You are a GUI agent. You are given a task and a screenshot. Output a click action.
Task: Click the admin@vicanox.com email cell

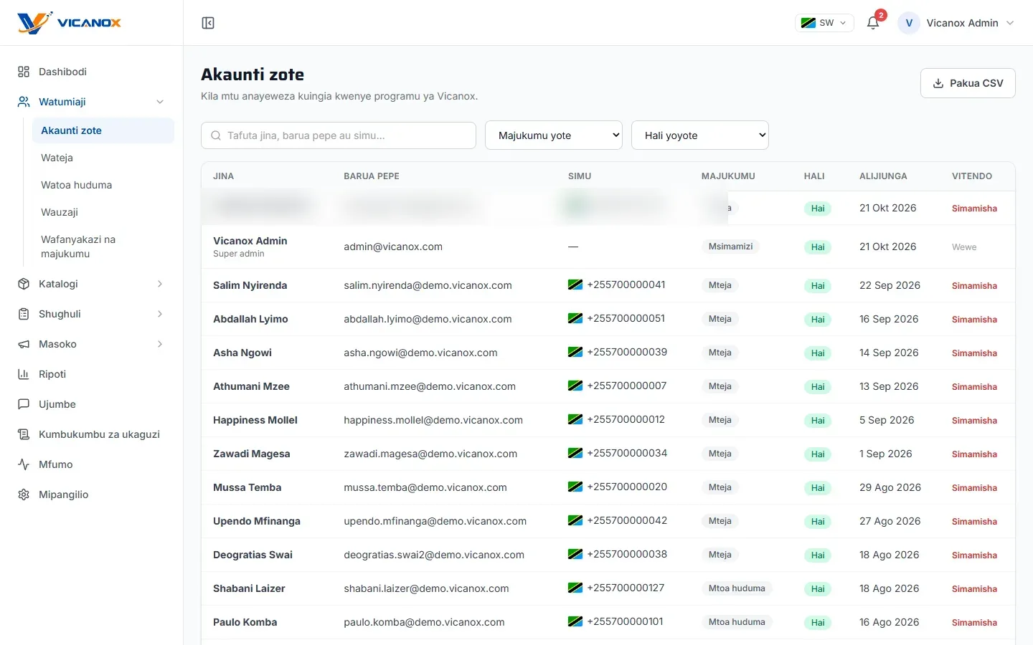pos(393,247)
